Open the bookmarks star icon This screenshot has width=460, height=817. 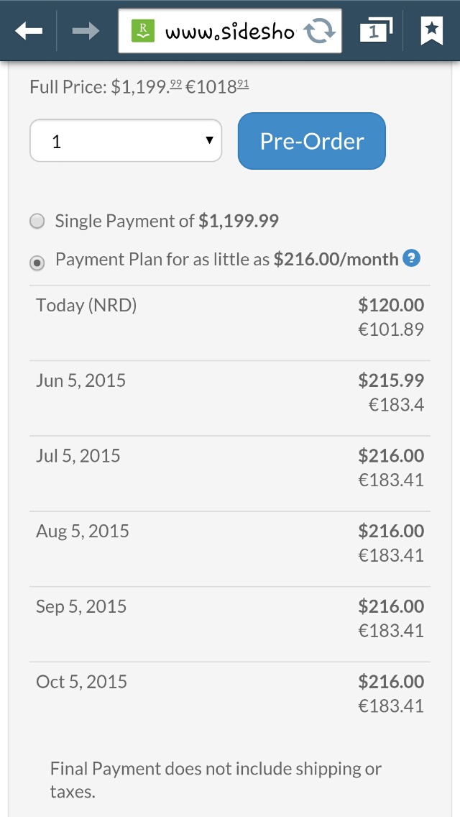(x=431, y=30)
